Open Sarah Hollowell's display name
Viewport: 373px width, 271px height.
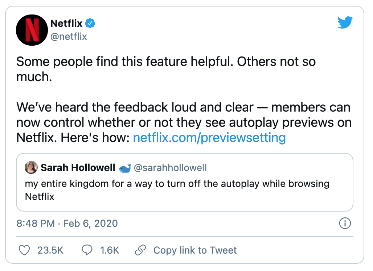[78, 168]
